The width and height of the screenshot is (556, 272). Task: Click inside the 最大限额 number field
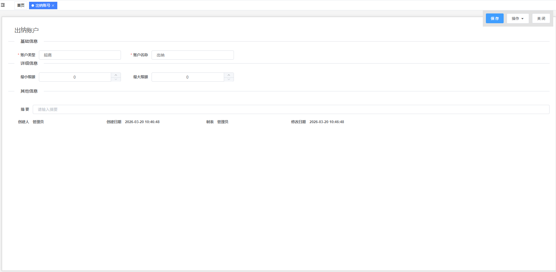point(187,77)
